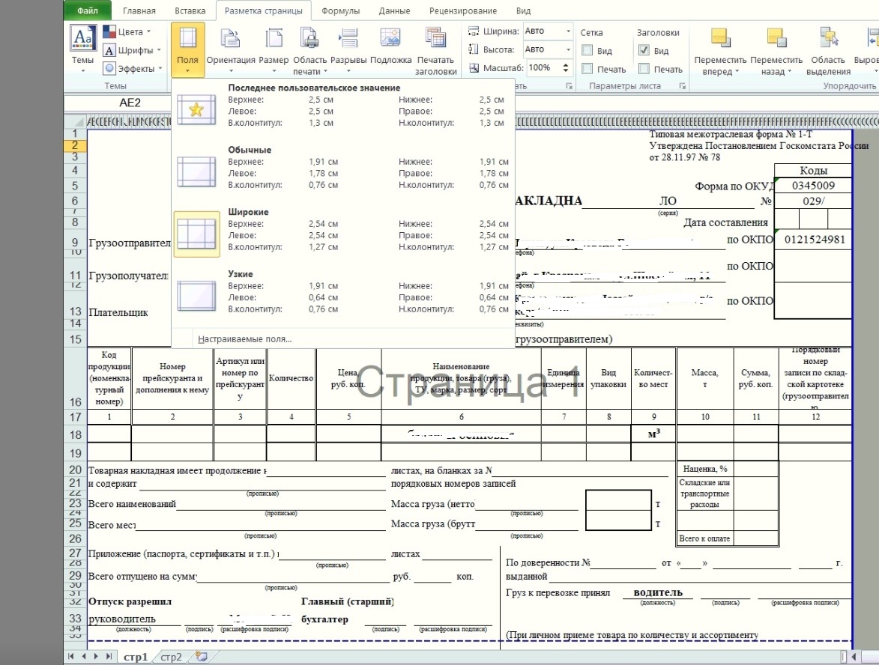This screenshot has width=879, height=665.
Task: Click the Подложка background icon
Action: 390,39
